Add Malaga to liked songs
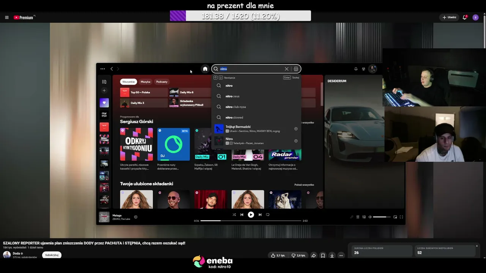 136,217
